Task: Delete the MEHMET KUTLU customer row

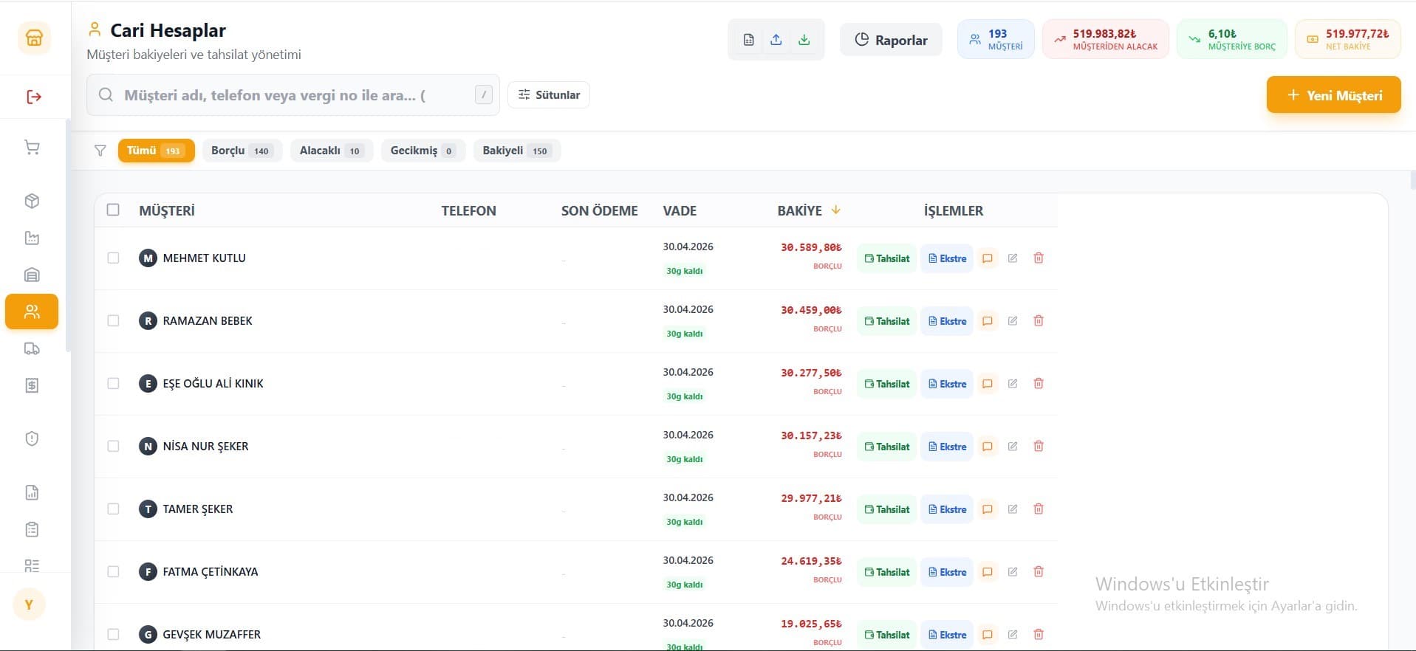Action: 1039,258
